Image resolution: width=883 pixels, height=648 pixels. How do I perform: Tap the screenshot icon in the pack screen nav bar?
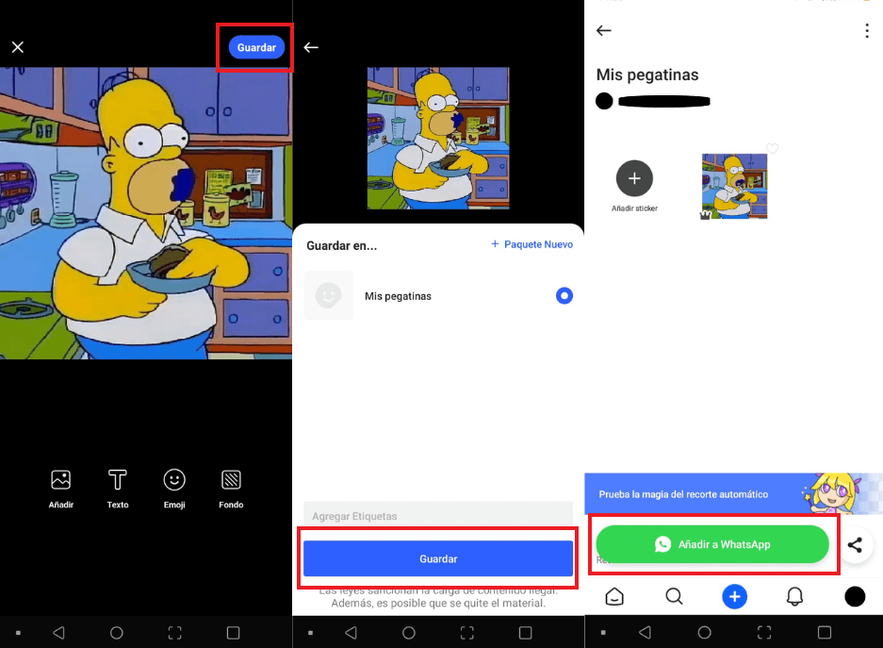click(x=764, y=633)
